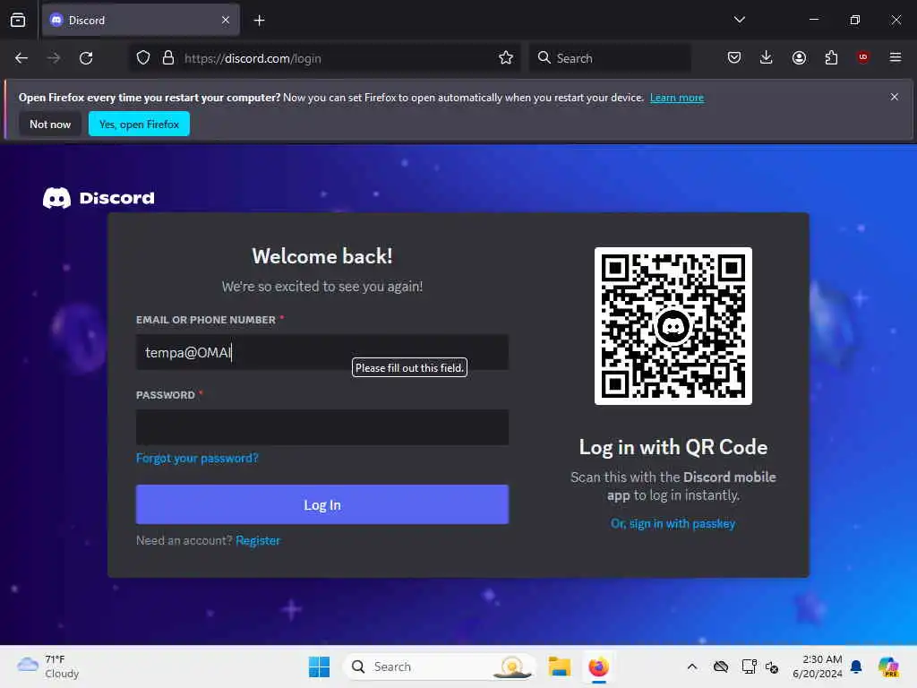Open the clock showing 2:30 AM
The width and height of the screenshot is (917, 688).
(x=817, y=666)
